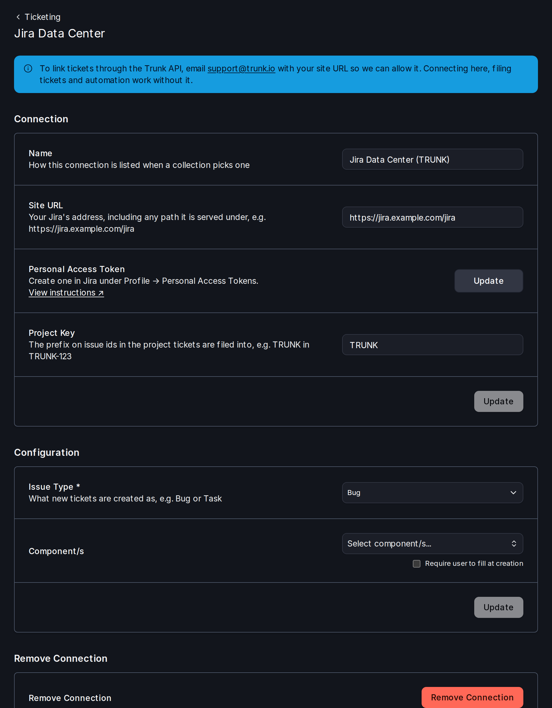The height and width of the screenshot is (708, 552).
Task: Click the Configuration section heading
Action: pyautogui.click(x=47, y=453)
